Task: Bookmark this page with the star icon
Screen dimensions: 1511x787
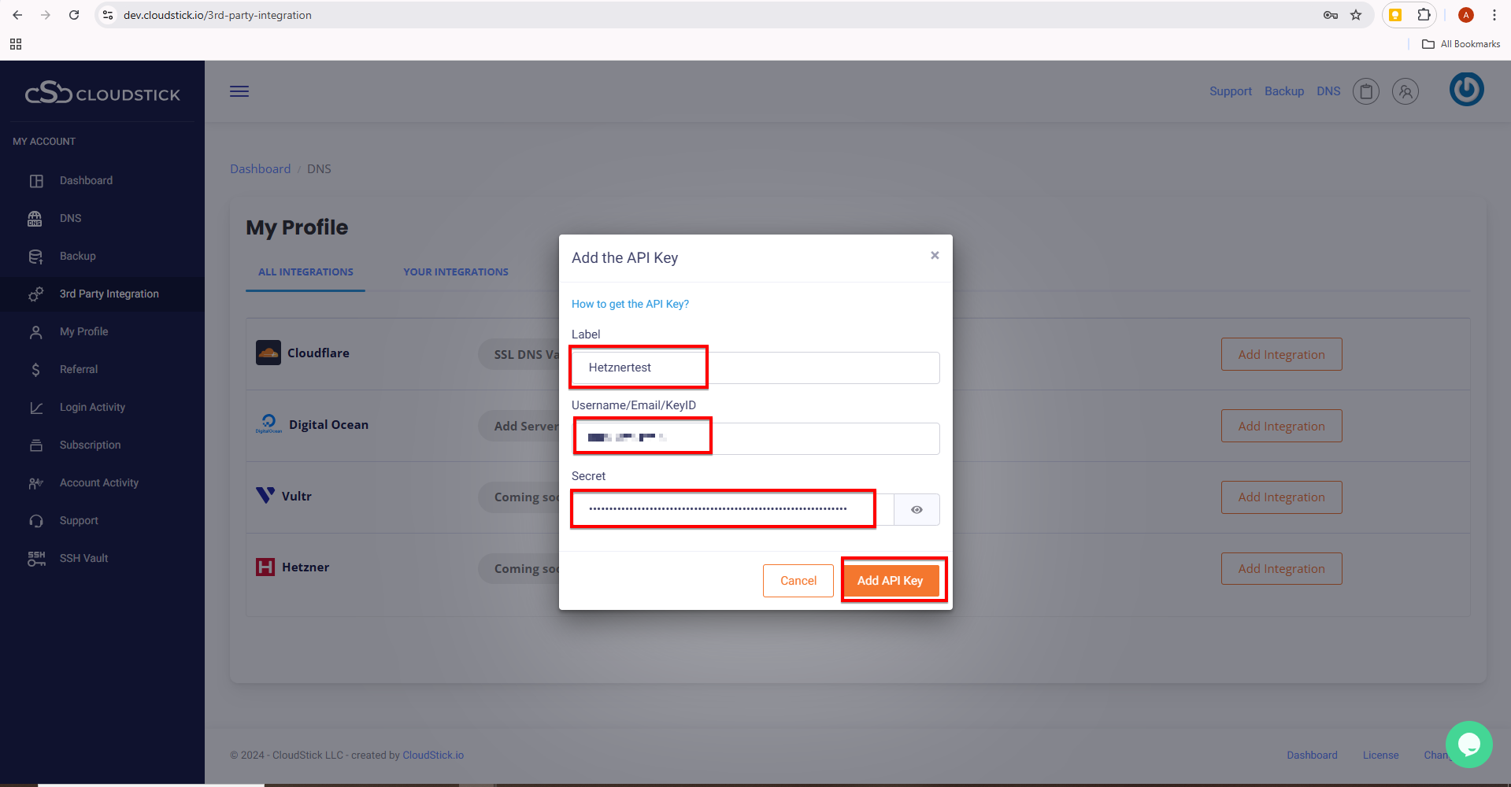Action: [x=1356, y=15]
